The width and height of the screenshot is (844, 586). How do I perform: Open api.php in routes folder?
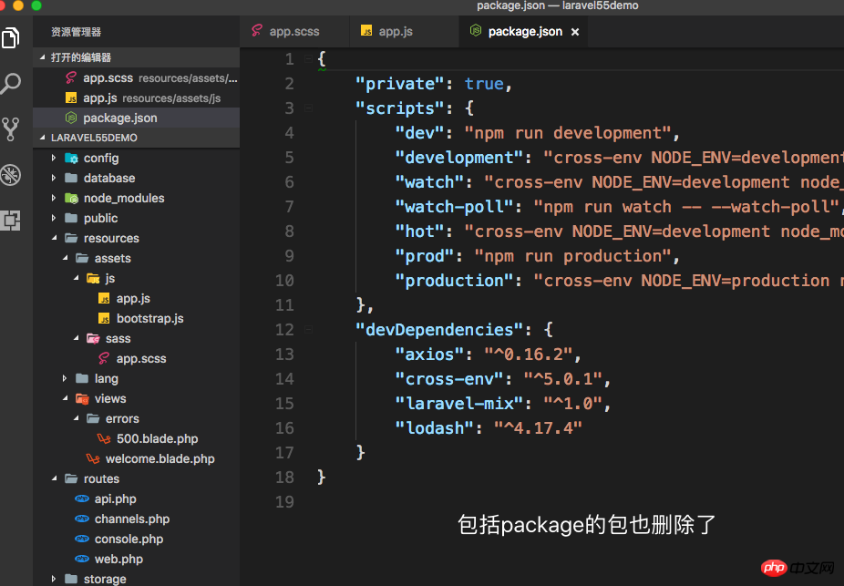pos(136,499)
